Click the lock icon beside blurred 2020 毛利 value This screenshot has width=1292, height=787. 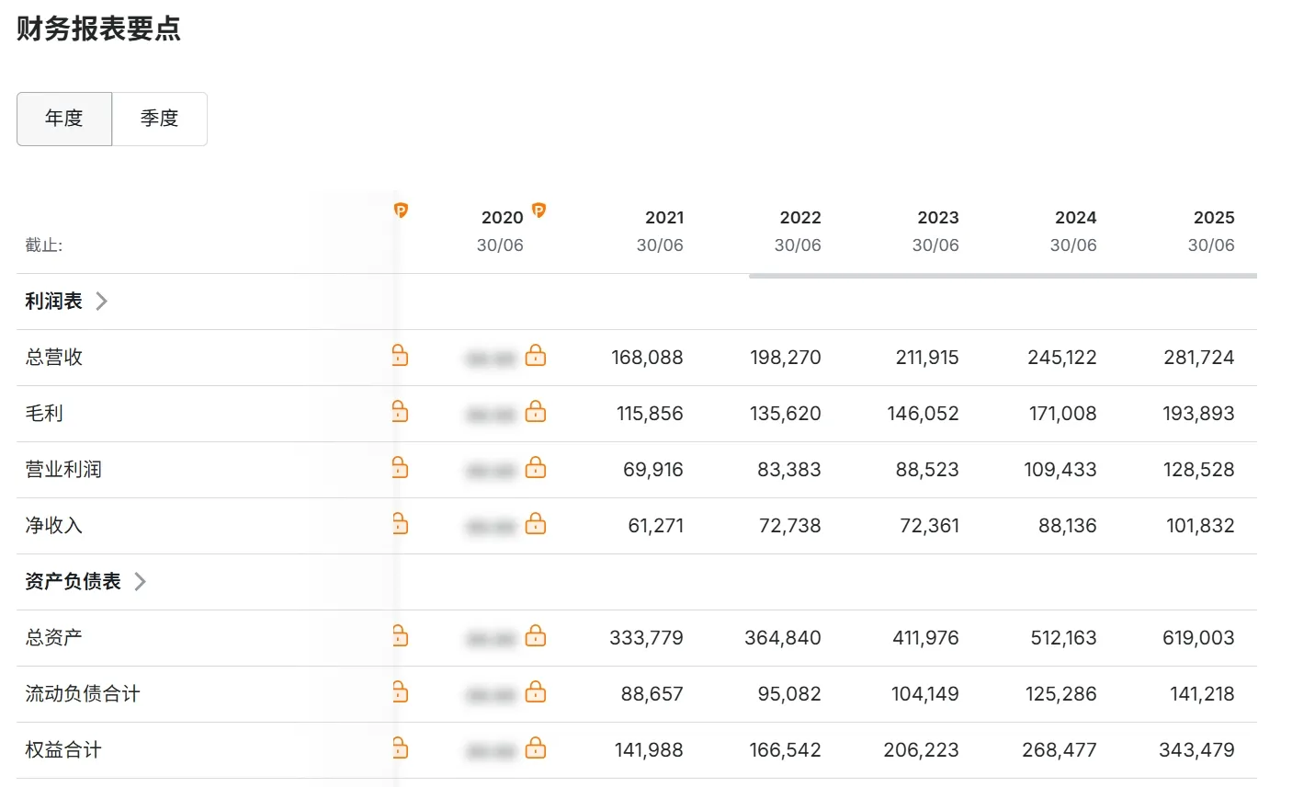(x=535, y=412)
